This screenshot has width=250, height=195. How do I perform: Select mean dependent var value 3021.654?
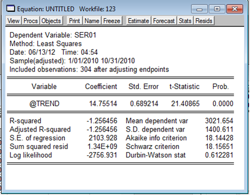(219, 121)
